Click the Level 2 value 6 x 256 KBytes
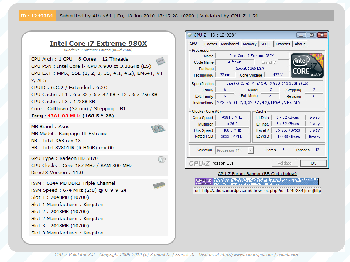 point(288,130)
